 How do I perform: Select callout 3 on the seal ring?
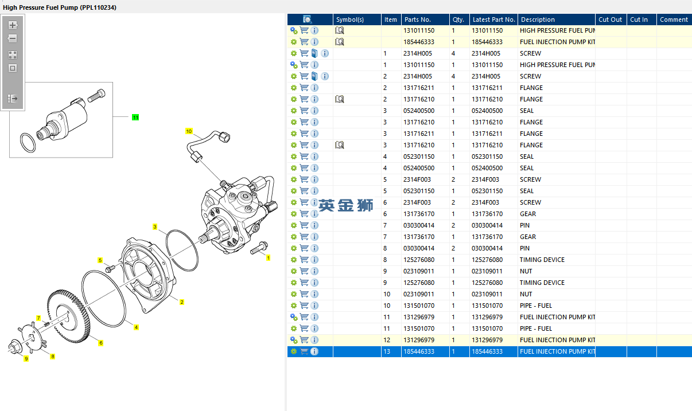tap(154, 227)
